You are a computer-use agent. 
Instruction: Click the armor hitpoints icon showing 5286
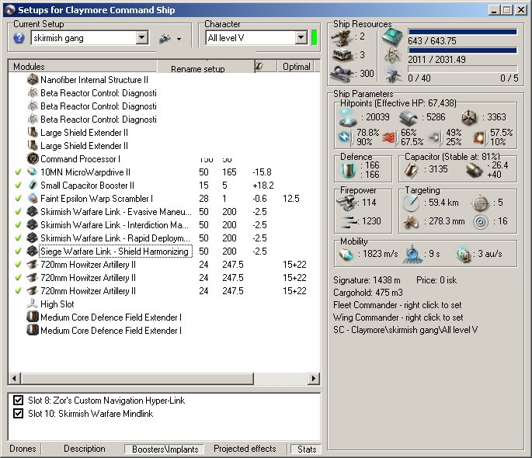409,118
